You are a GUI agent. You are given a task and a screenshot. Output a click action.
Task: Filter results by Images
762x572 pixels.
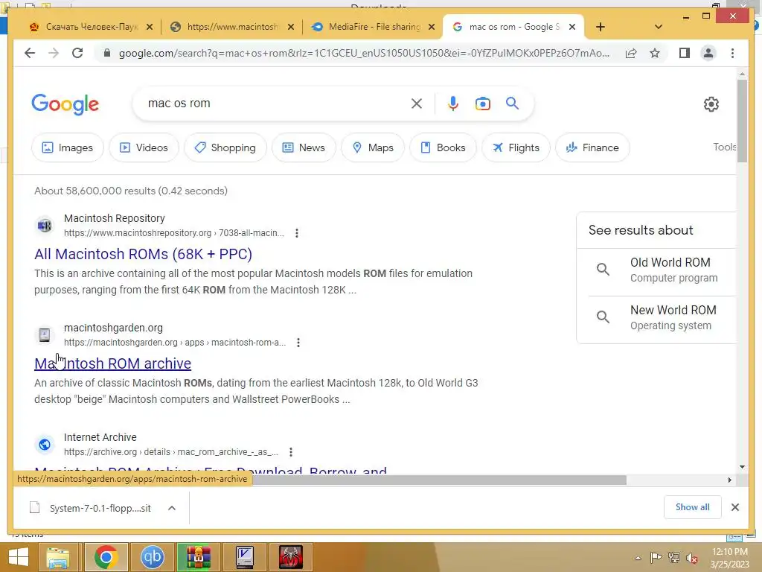(68, 147)
